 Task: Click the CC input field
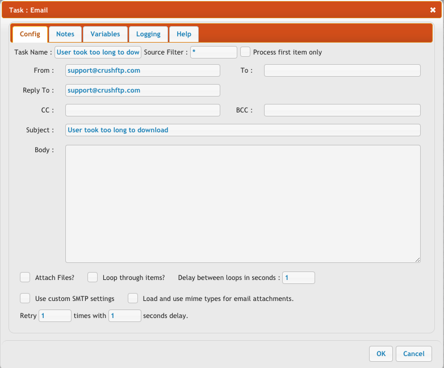[x=143, y=110]
